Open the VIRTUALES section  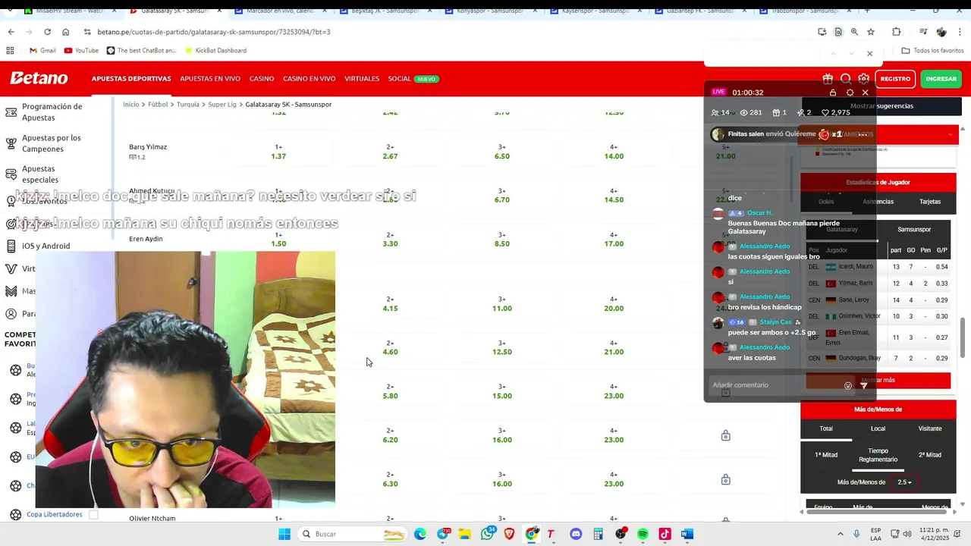(x=362, y=79)
